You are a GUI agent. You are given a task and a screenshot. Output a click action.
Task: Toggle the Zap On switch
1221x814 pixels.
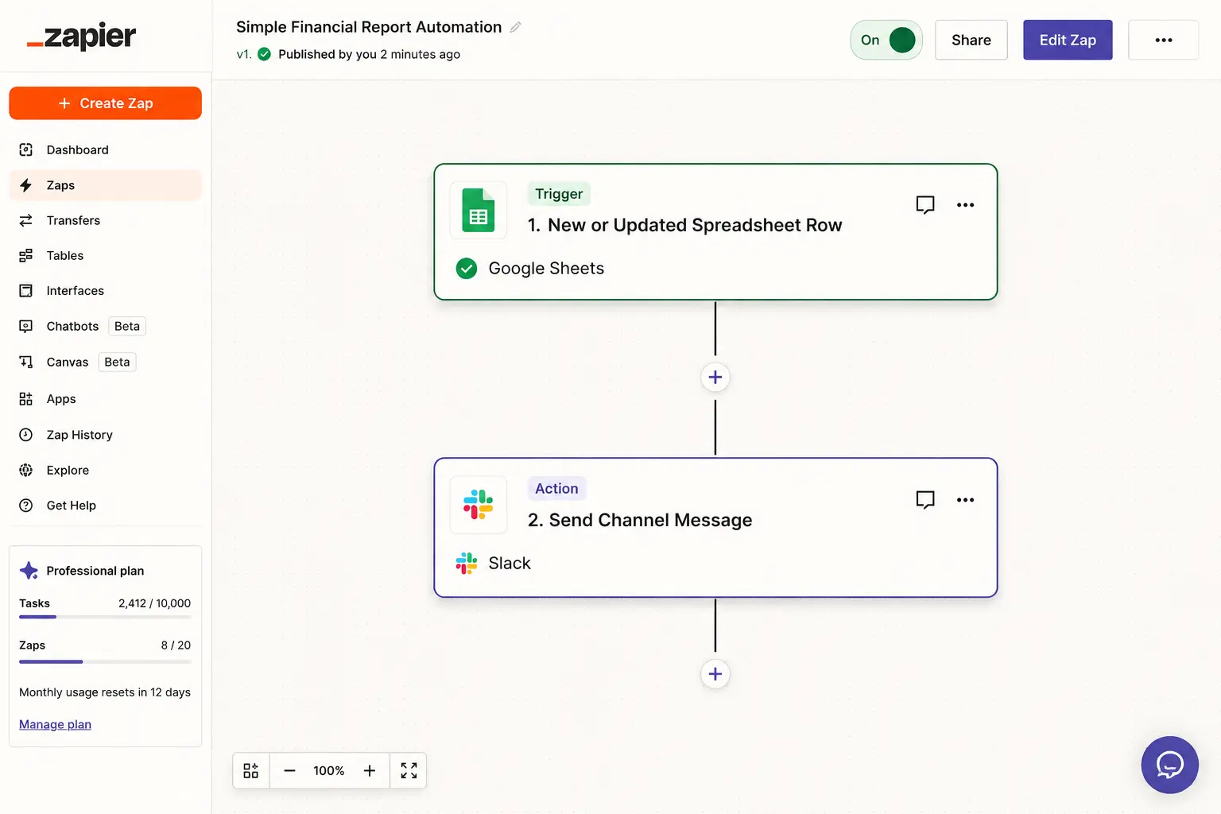point(886,40)
